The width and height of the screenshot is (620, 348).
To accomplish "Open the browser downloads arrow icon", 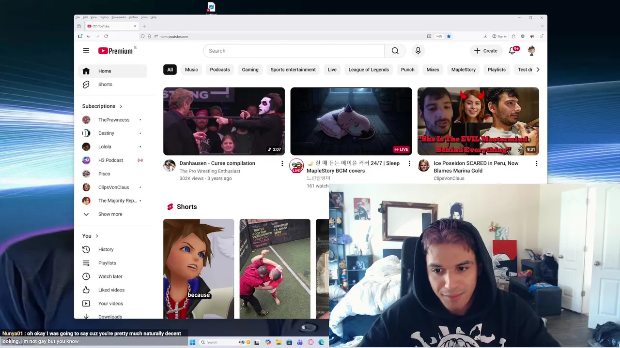I will coord(485,36).
